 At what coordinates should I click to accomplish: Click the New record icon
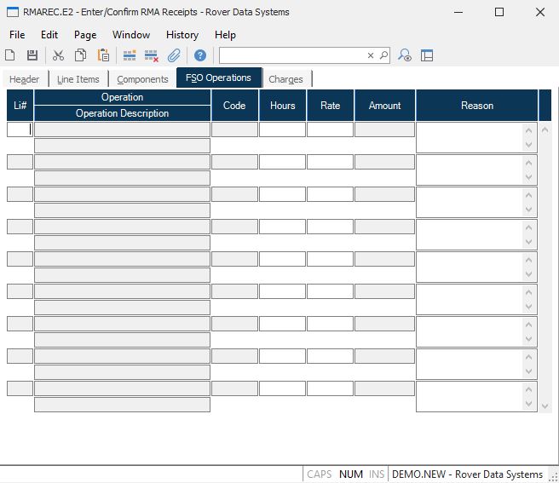tap(10, 55)
